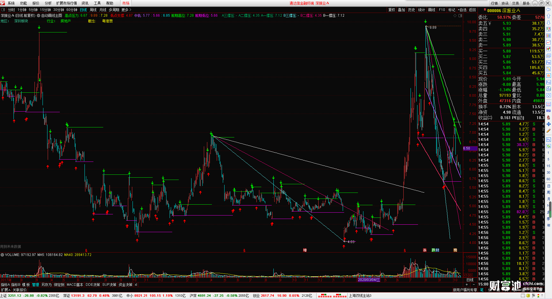Select the blue four-way move arrows icon
Viewport: 552px width, 299px height.
pos(549,124)
